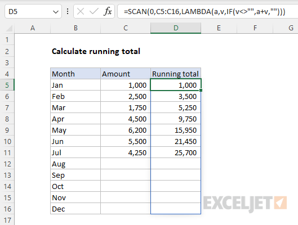
Task: Click the 'Calculate running total' title cell
Action: 96,51
